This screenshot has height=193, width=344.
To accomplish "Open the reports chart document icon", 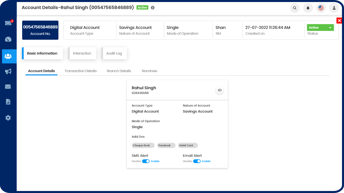I will point(8,102).
